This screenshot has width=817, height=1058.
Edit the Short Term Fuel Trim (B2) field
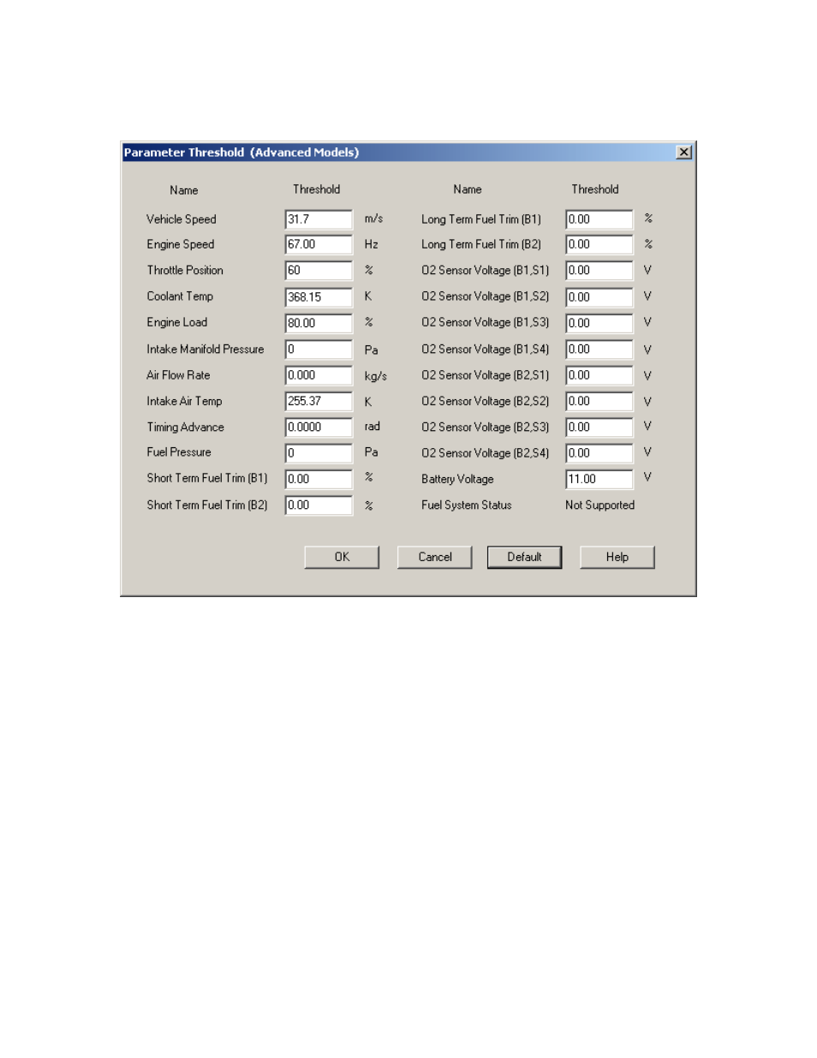click(x=319, y=505)
